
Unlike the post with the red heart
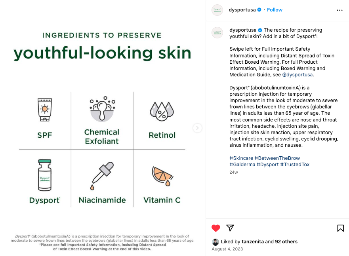point(216,228)
